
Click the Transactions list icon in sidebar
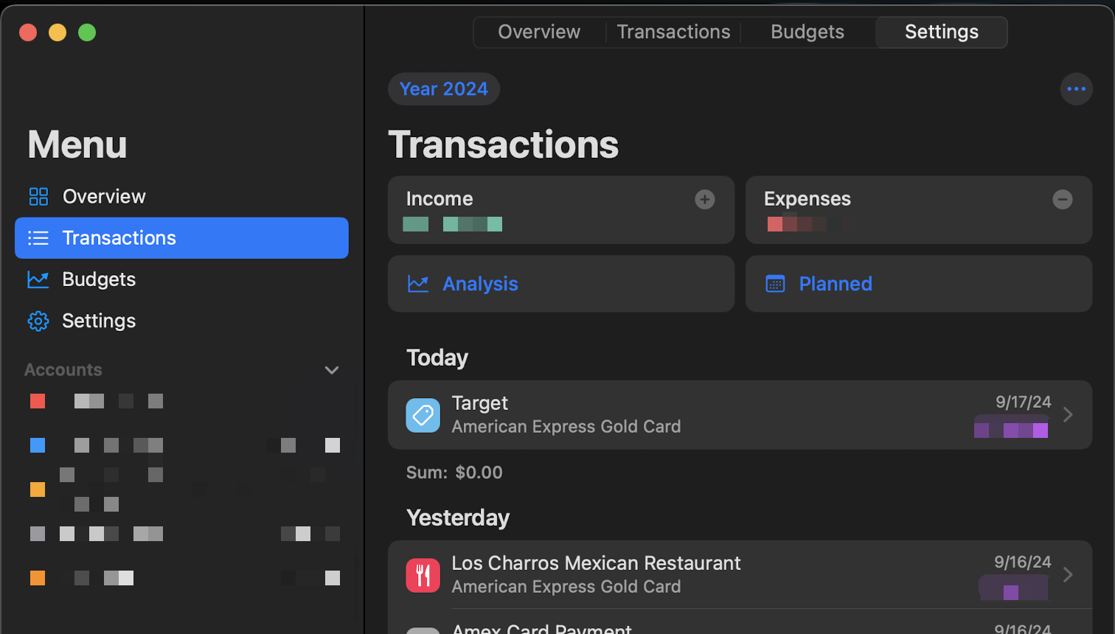tap(38, 238)
